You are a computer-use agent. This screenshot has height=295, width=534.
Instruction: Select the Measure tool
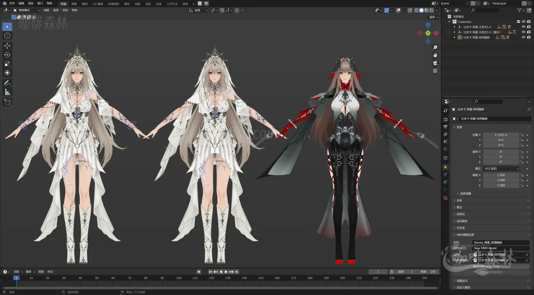(7, 92)
